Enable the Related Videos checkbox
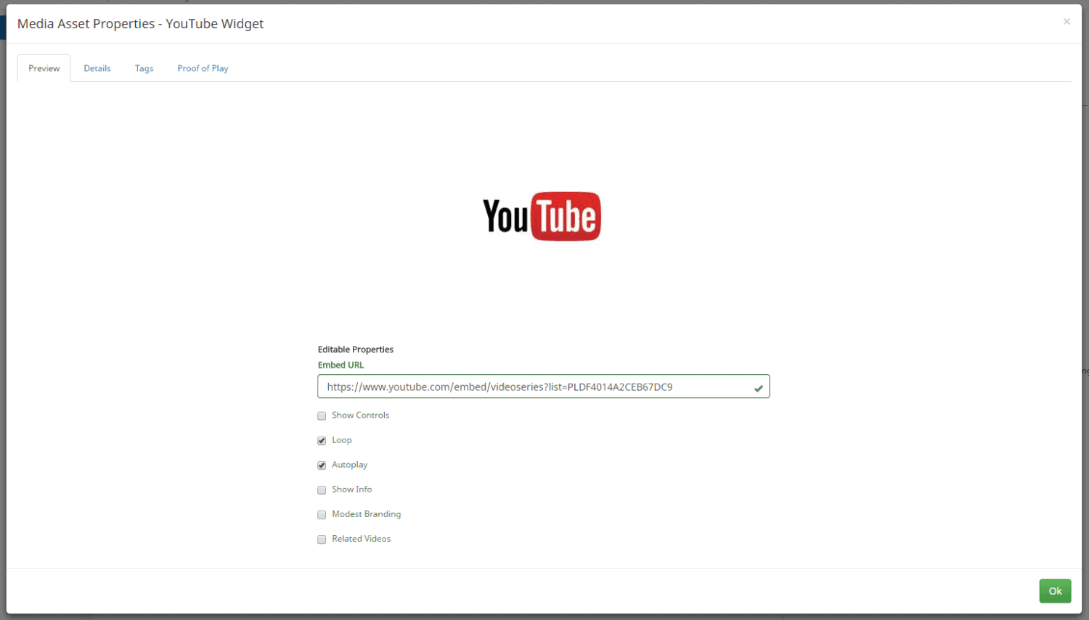 [322, 539]
